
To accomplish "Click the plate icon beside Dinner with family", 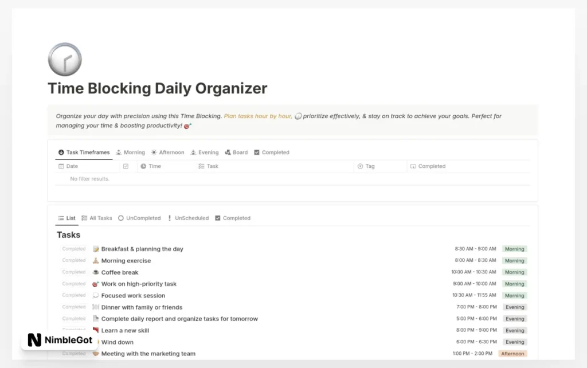I will point(96,307).
